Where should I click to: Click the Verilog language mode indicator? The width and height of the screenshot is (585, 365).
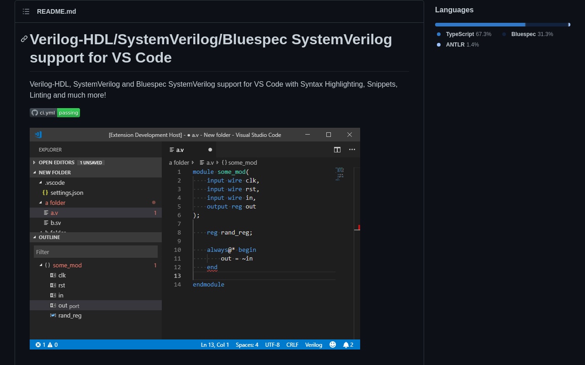(314, 344)
